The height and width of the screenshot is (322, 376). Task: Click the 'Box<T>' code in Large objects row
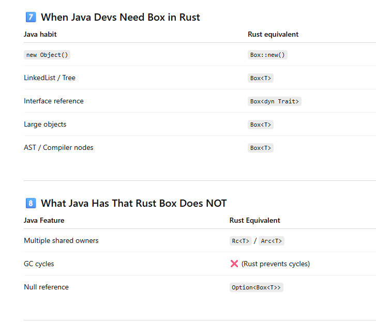260,125
